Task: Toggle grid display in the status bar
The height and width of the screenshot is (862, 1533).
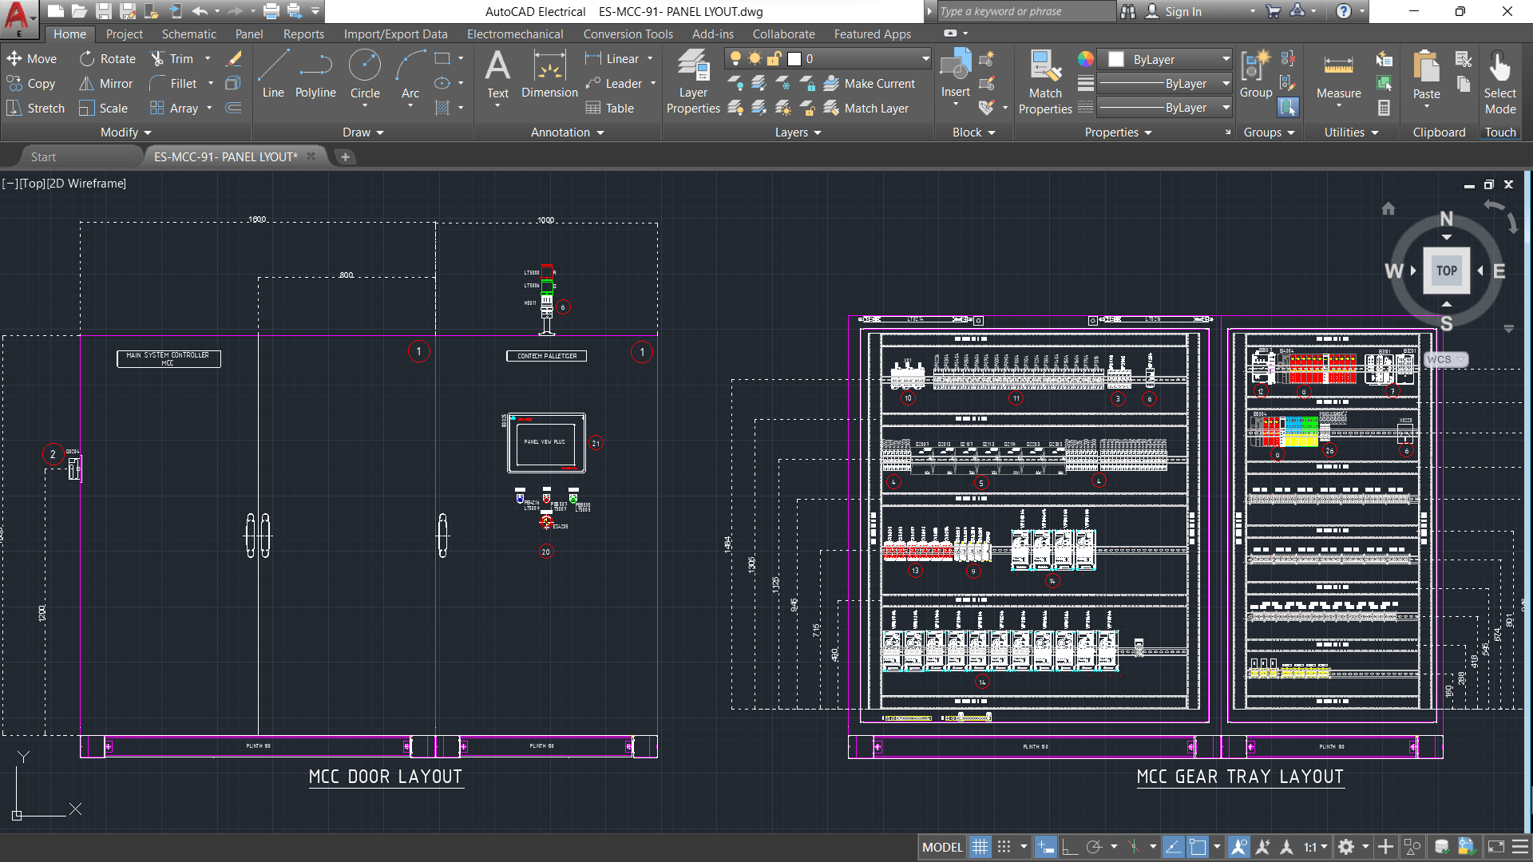Action: (x=980, y=846)
